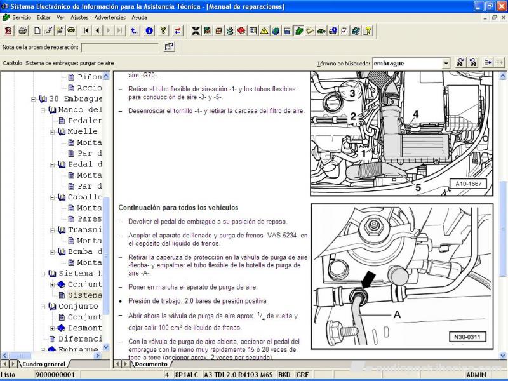Click the document vertical scrollbar down arrow
Screen dimensions: 508x381
coord(504,355)
